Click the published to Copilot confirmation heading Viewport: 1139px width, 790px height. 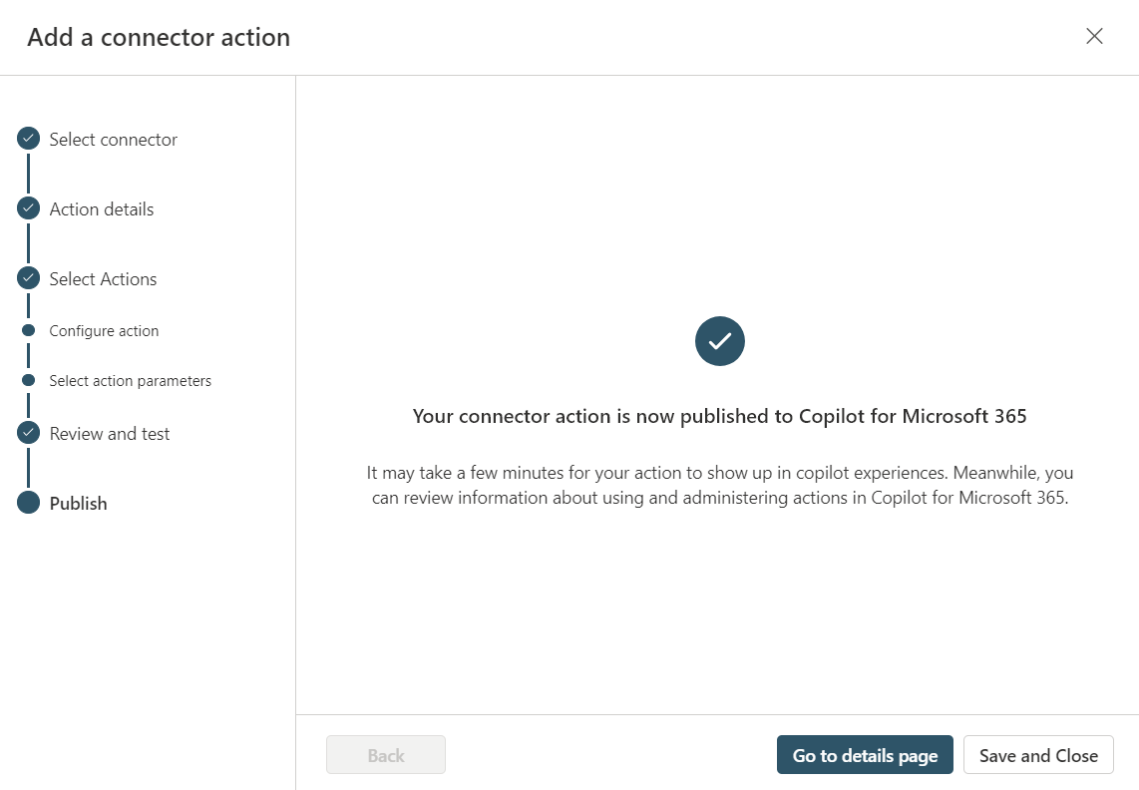coord(719,417)
